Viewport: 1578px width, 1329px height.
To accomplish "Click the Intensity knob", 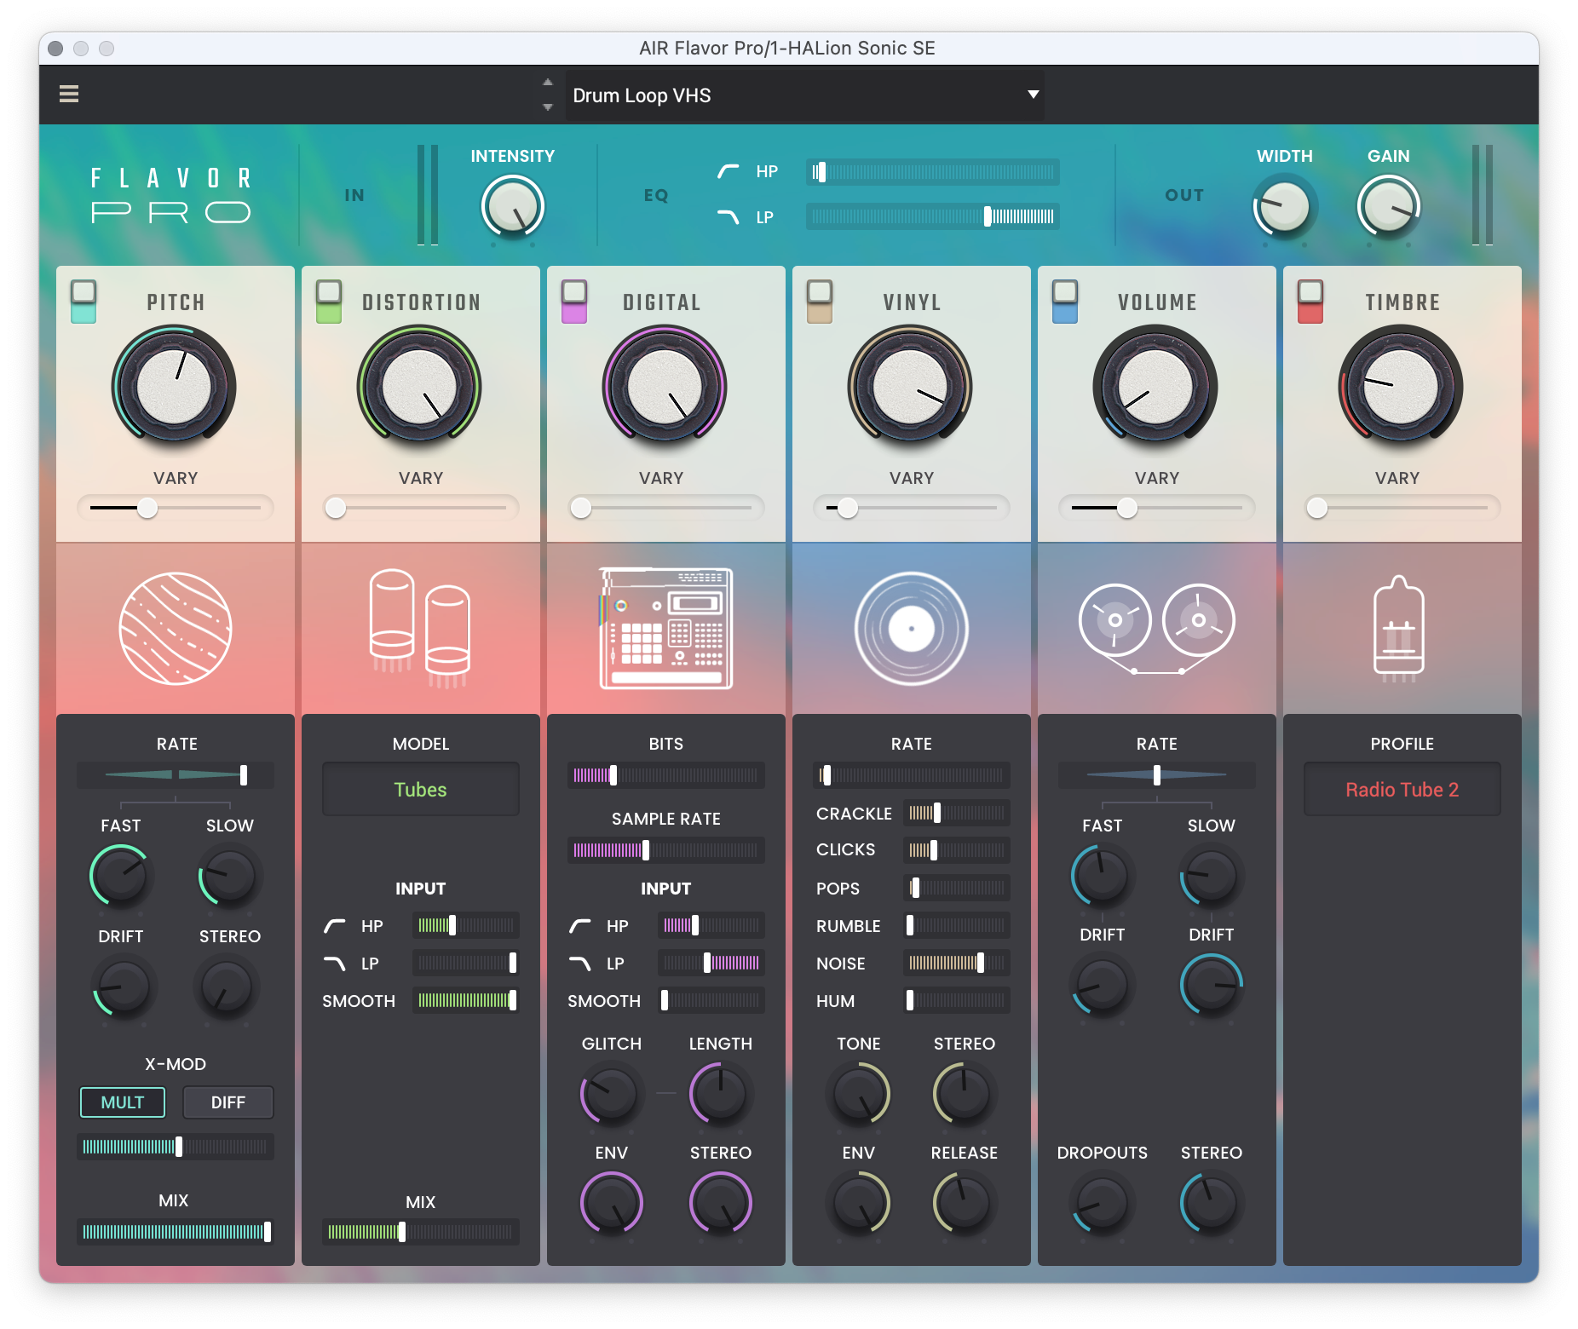I will pyautogui.click(x=513, y=207).
